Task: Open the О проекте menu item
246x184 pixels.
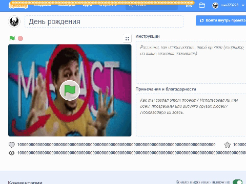Action: [x=108, y=5]
